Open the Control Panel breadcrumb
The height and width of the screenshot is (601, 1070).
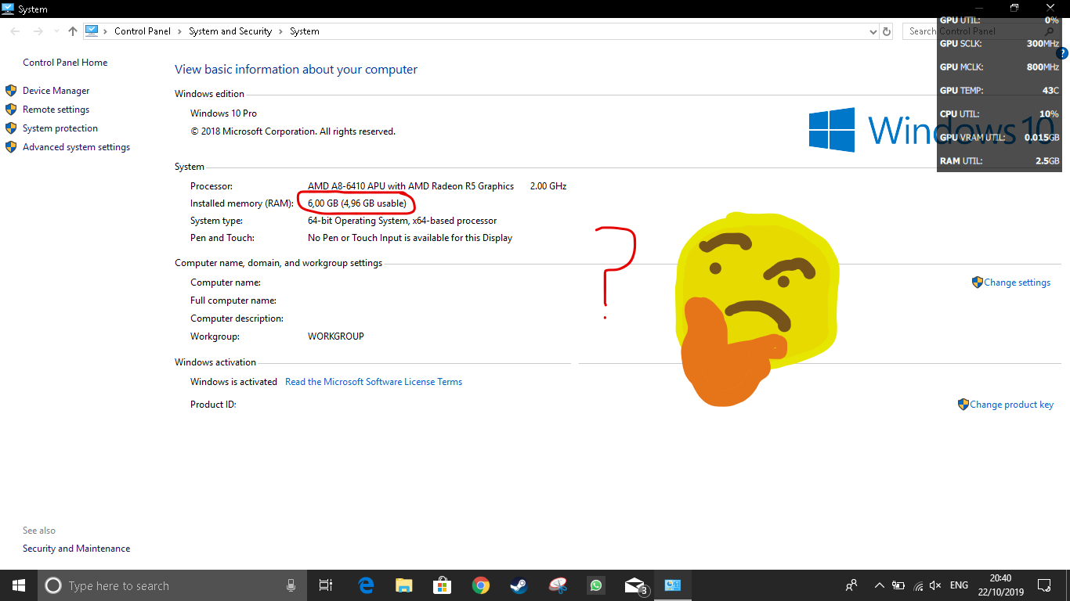[142, 31]
